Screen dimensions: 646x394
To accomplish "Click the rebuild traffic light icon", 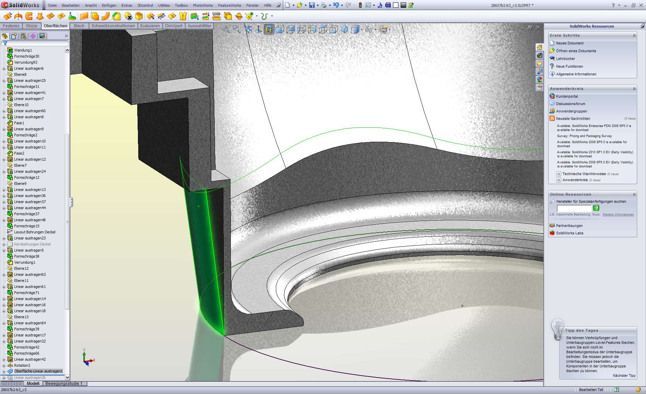I will tap(360, 5).
